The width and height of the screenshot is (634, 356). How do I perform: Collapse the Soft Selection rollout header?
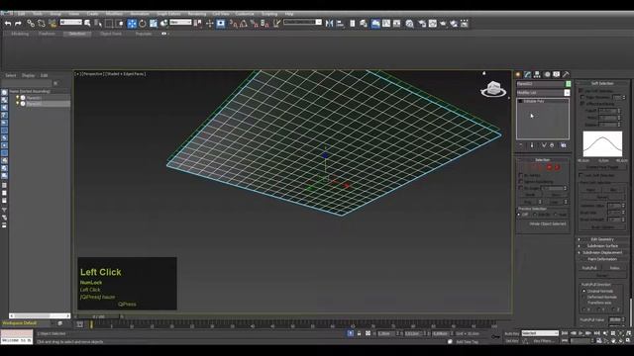602,83
